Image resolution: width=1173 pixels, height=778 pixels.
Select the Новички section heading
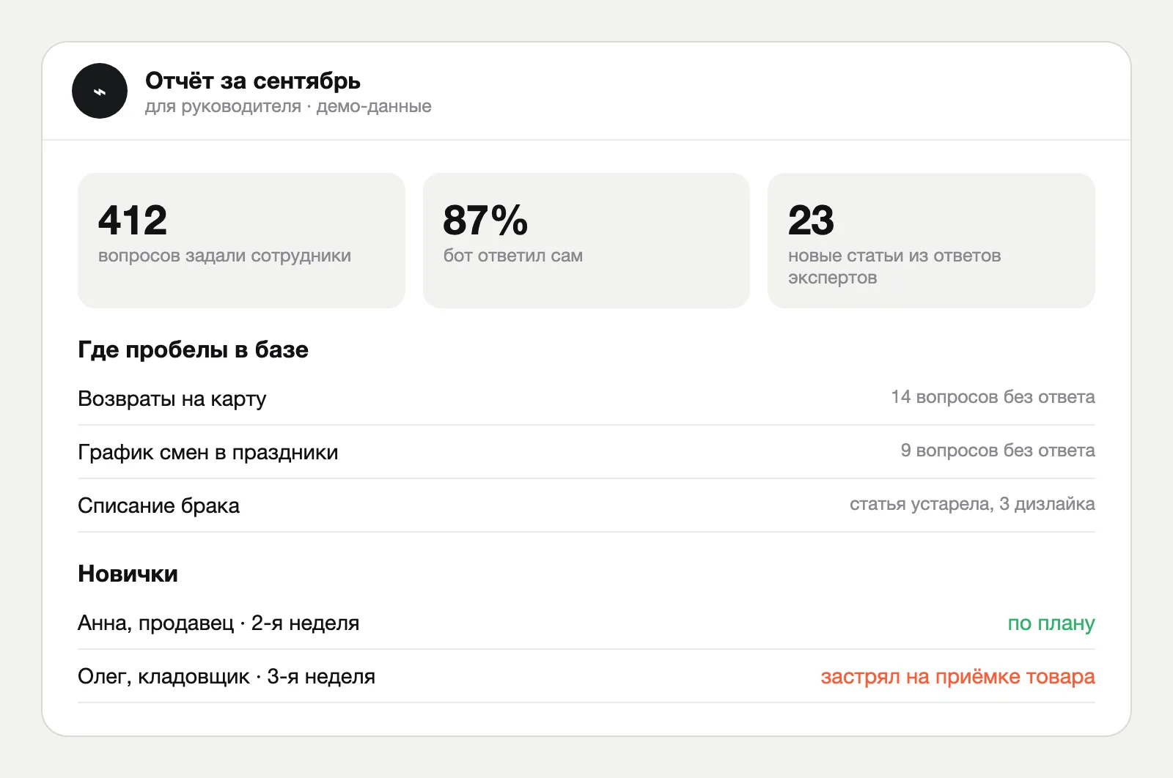point(128,574)
